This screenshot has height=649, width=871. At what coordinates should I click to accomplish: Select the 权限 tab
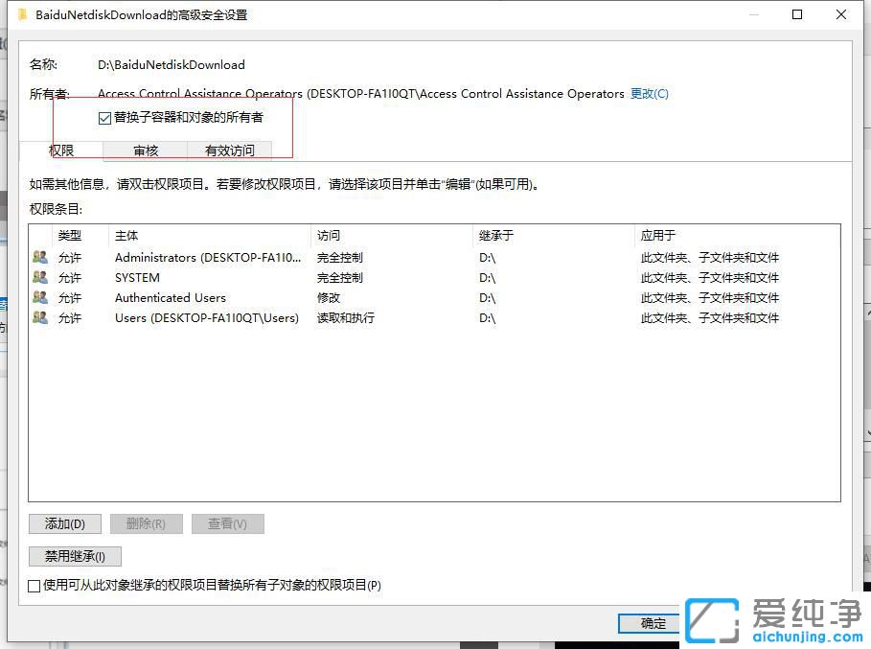point(62,150)
